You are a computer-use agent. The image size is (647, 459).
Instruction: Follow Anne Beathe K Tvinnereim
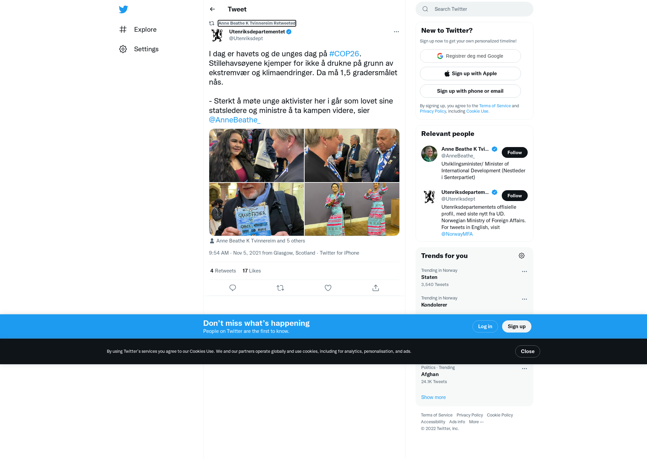pos(515,152)
